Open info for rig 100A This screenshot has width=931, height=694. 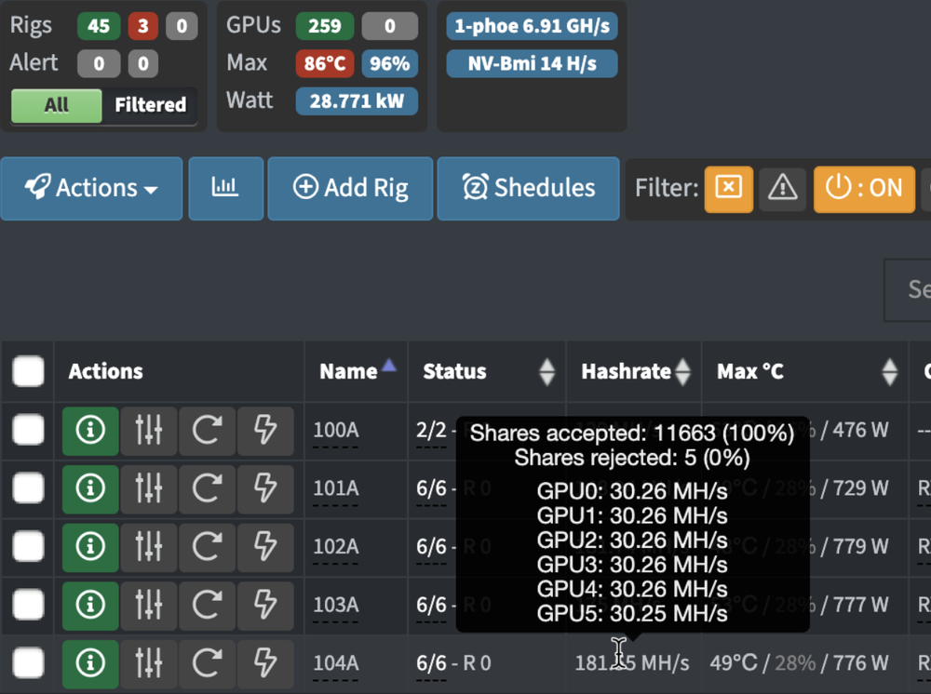pos(90,430)
